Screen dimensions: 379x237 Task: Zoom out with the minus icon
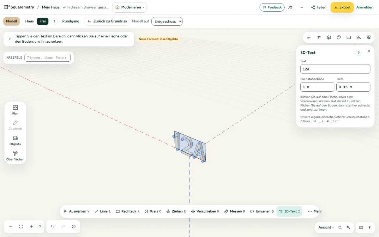click(10, 227)
